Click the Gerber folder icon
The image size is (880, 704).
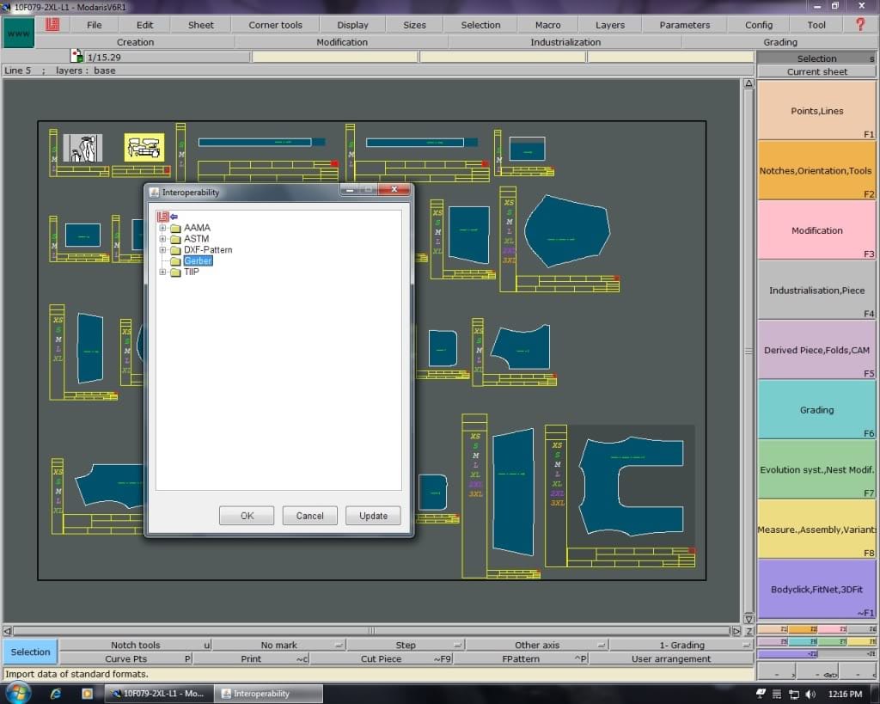[x=175, y=261]
